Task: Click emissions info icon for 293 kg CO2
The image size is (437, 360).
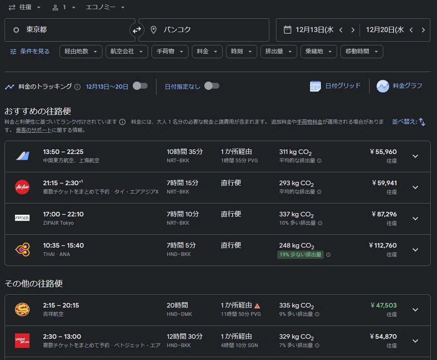Action: (319, 192)
